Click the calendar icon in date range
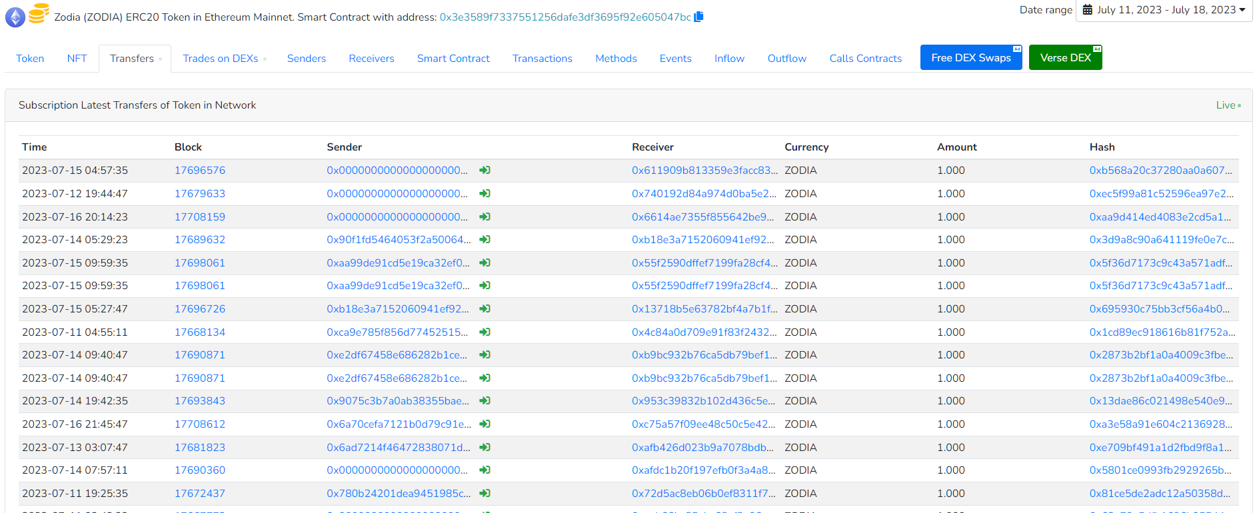Image resolution: width=1257 pixels, height=513 pixels. (1087, 10)
